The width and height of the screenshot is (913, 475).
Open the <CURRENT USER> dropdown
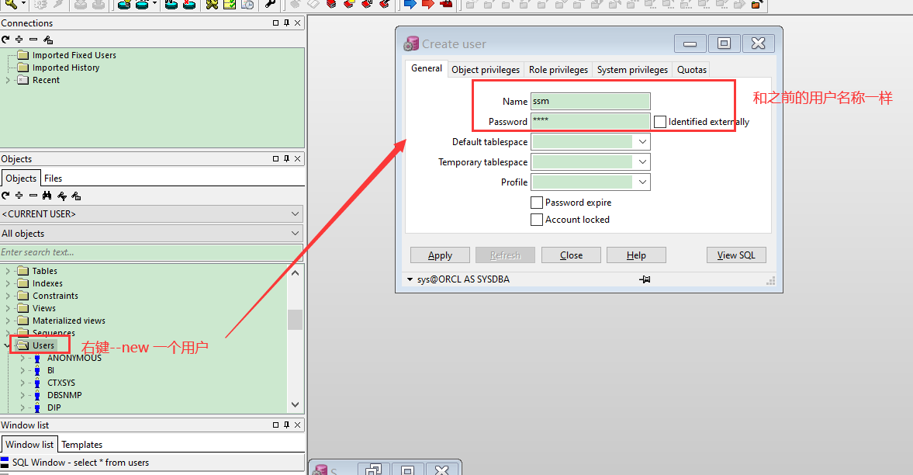coord(296,214)
